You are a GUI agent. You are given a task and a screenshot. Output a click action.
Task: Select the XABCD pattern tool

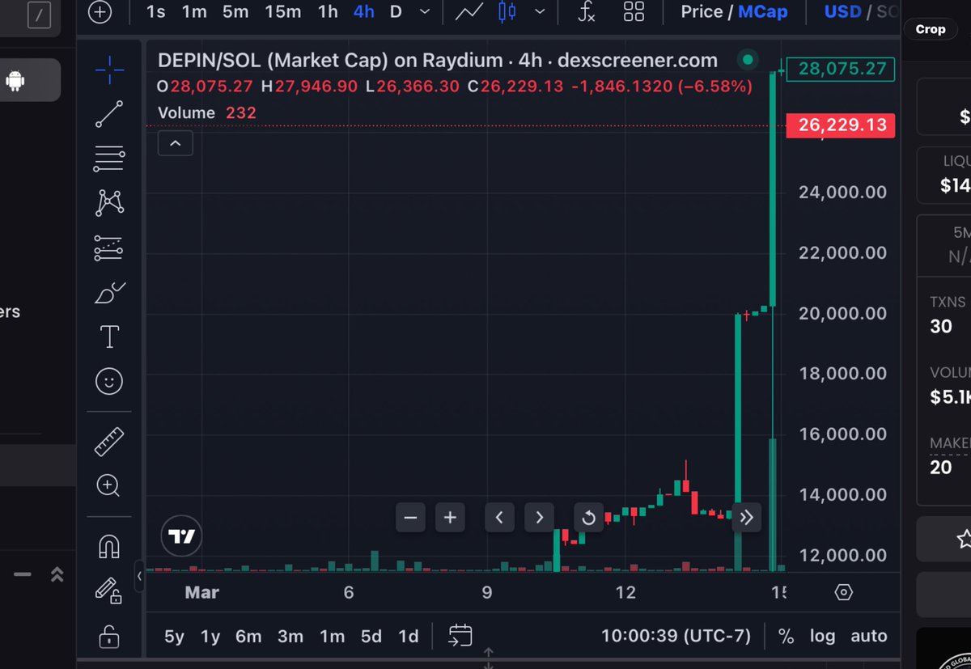[x=109, y=203]
